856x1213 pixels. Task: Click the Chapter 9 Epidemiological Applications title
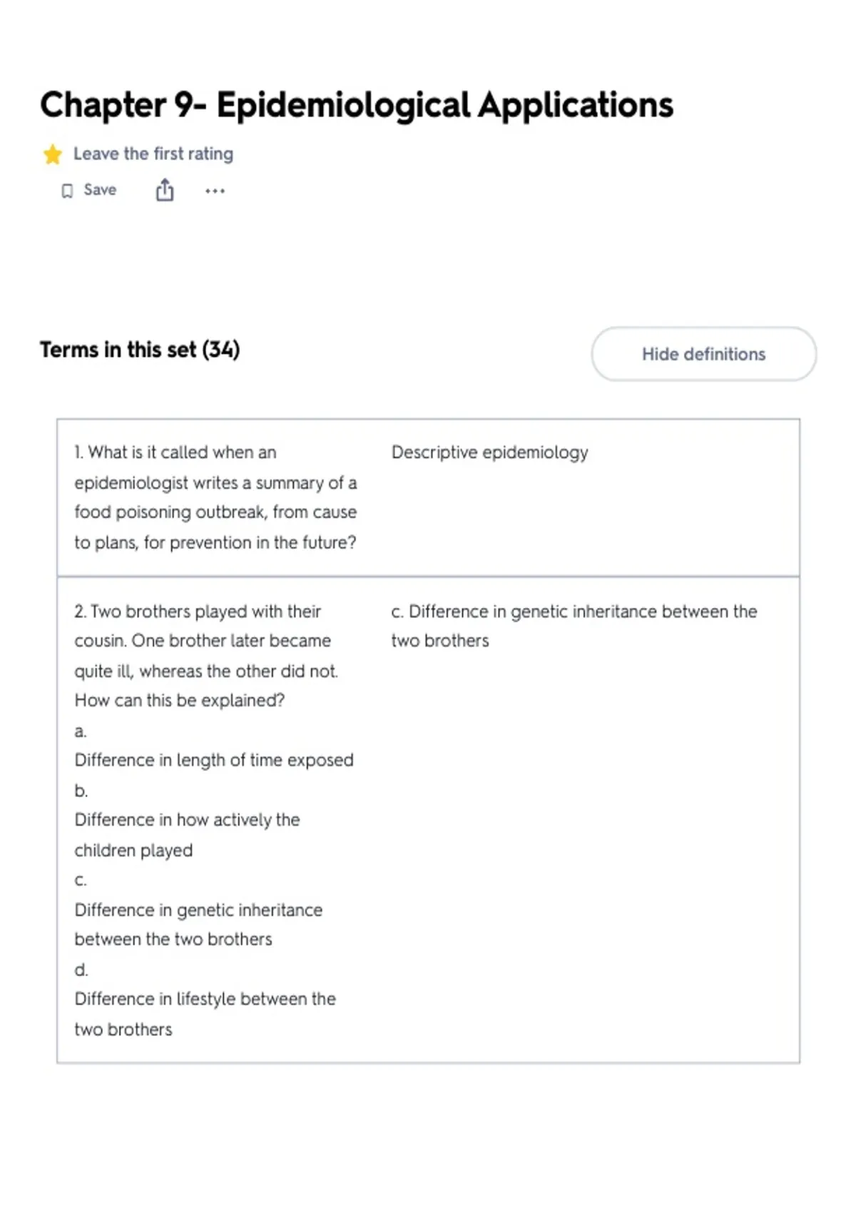click(x=356, y=105)
